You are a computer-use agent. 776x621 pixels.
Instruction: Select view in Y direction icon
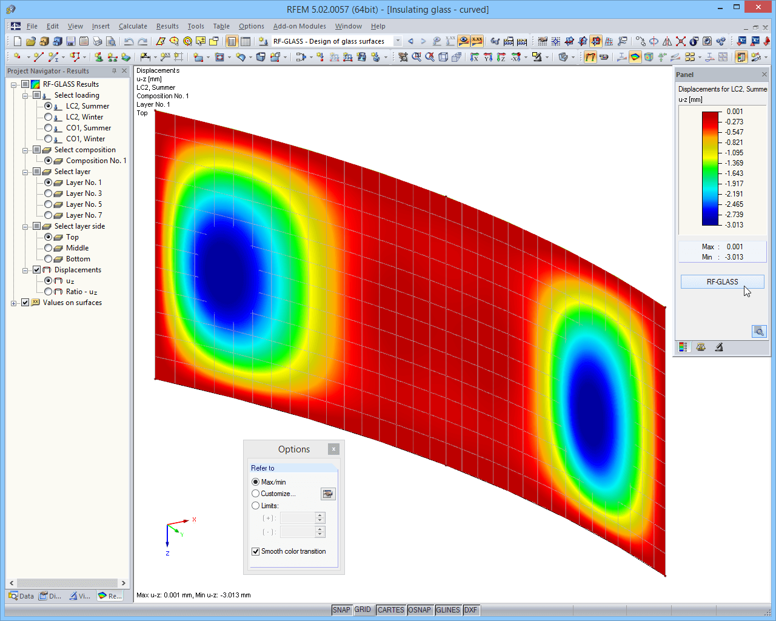488,57
